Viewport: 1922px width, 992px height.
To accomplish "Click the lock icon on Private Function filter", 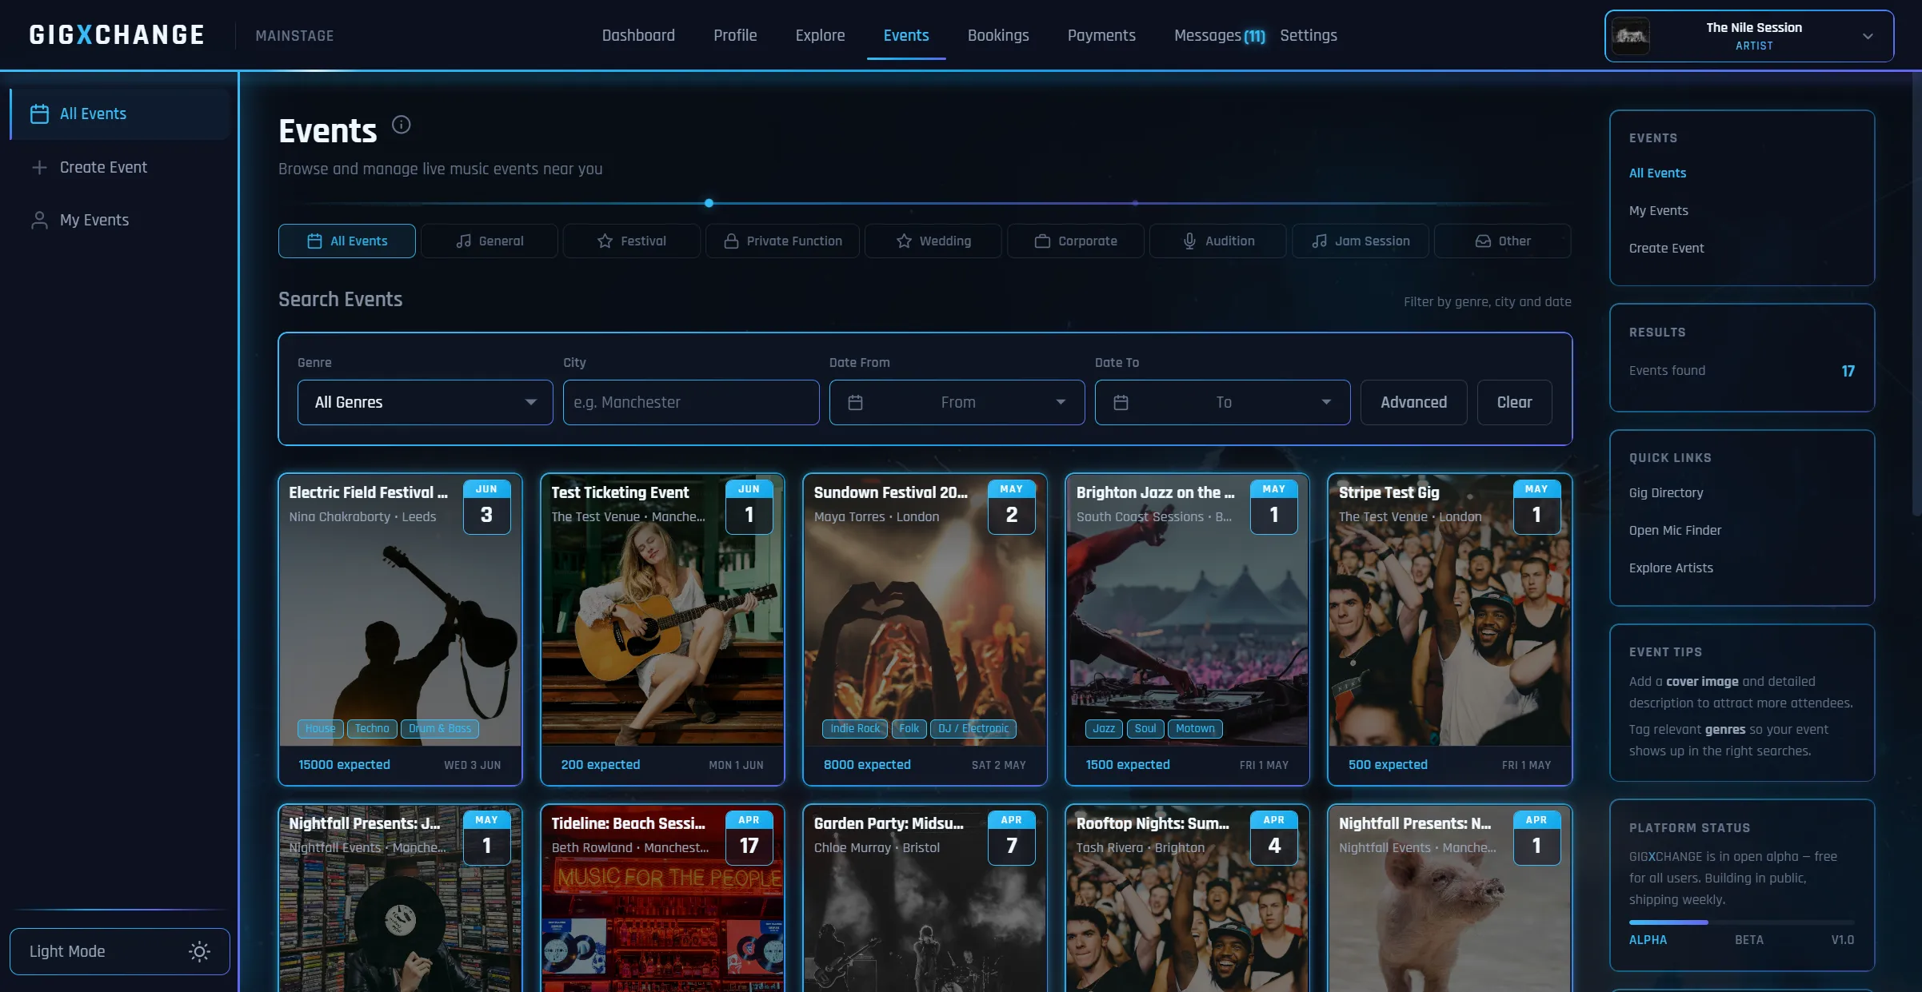I will (731, 241).
